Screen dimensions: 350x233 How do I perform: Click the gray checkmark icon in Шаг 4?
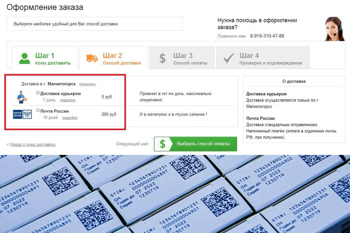pyautogui.click(x=229, y=58)
